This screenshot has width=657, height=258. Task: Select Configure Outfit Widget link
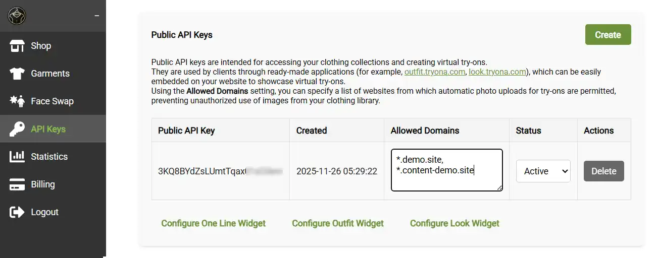(338, 223)
